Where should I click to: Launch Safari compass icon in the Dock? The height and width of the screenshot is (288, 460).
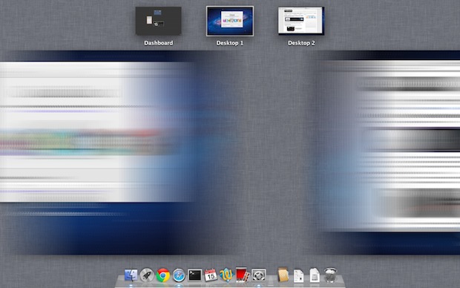tap(179, 275)
